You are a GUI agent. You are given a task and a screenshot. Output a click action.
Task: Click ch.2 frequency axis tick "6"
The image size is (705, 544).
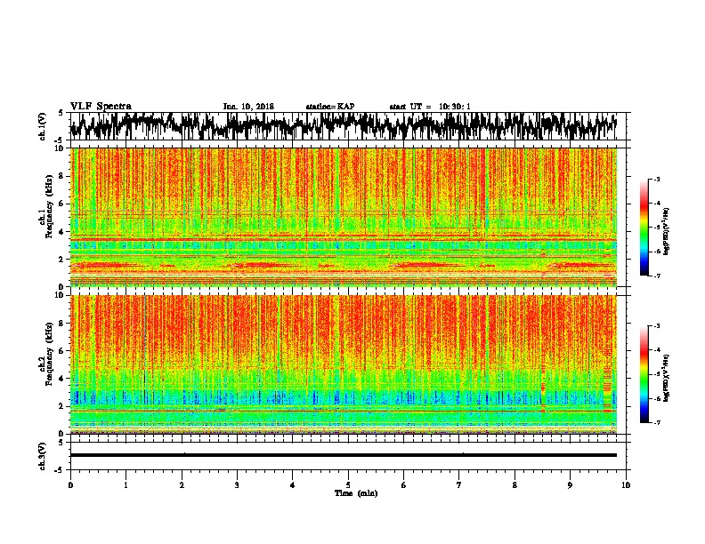[x=62, y=350]
